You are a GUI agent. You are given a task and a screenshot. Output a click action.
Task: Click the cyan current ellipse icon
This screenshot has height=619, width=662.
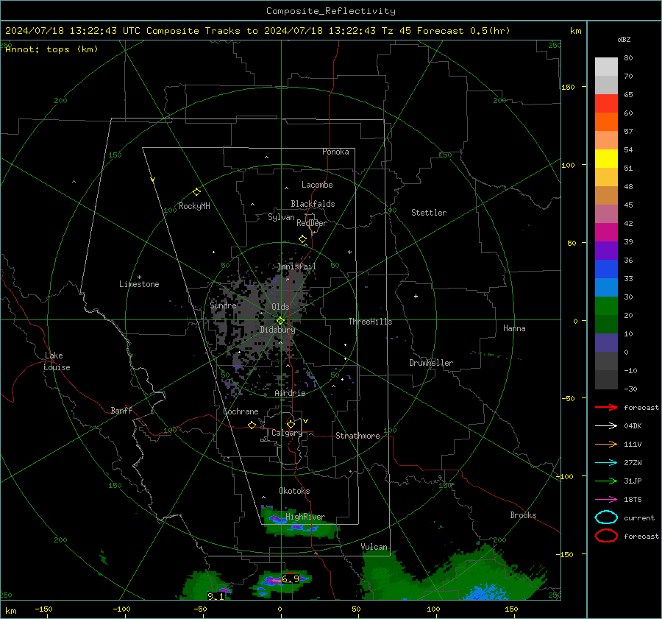coord(606,517)
